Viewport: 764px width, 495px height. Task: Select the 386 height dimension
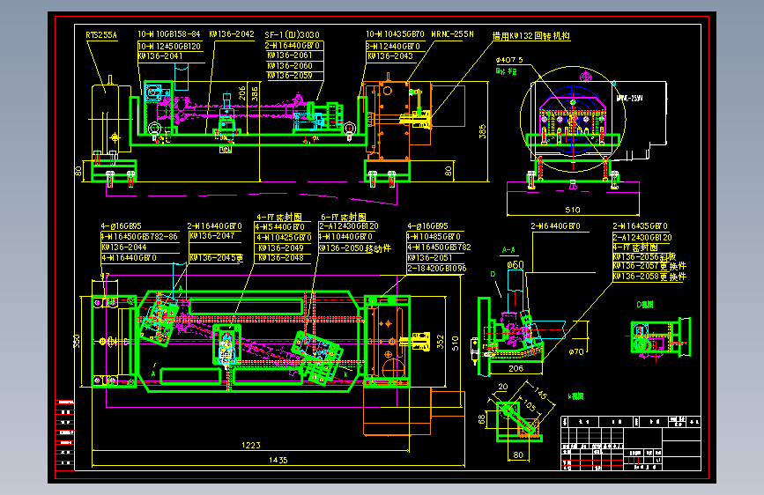pyautogui.click(x=255, y=93)
